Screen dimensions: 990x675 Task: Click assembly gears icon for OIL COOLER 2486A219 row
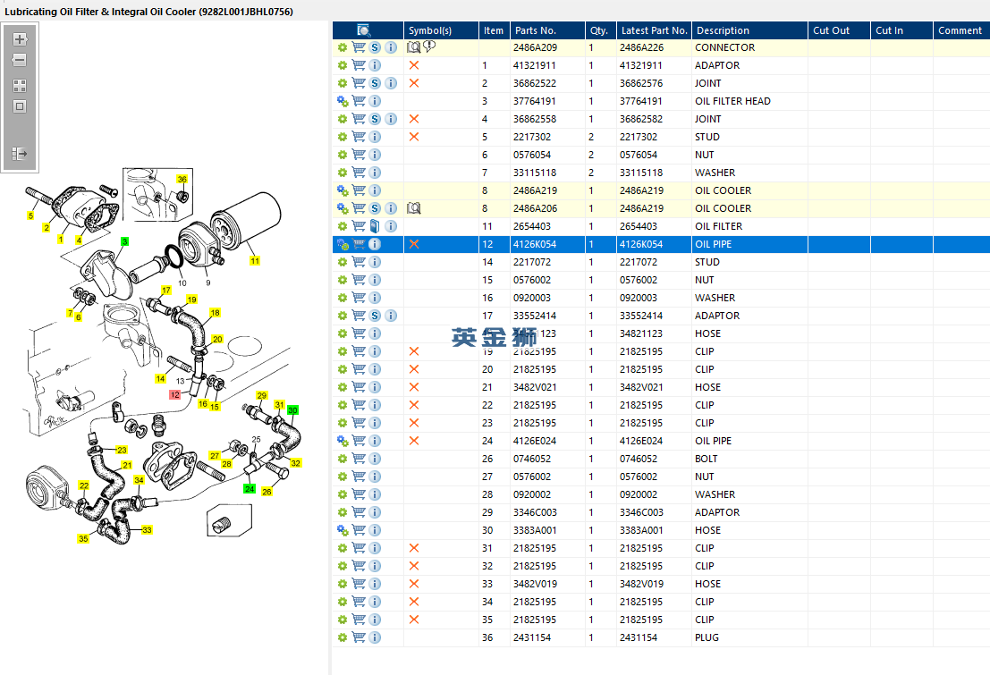pyautogui.click(x=343, y=190)
